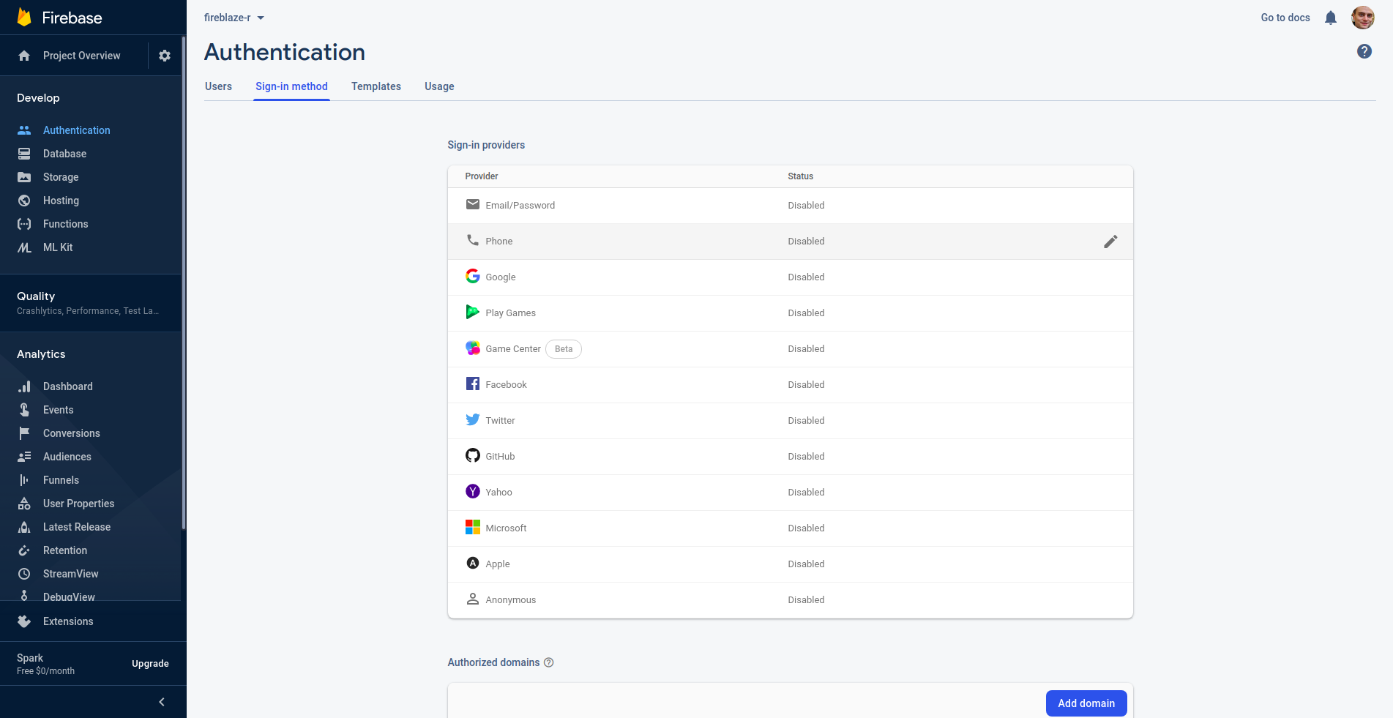Click the Beta badge on Game Center
The image size is (1393, 718).
click(x=564, y=349)
